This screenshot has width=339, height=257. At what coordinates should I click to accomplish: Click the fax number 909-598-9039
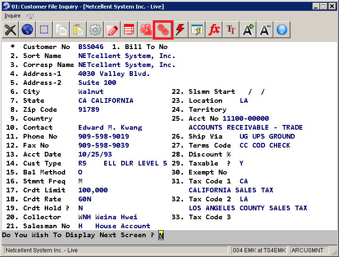click(104, 145)
